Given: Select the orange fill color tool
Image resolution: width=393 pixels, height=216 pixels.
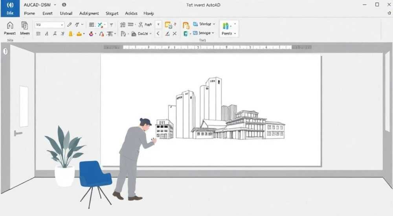Looking at the screenshot, I should pyautogui.click(x=79, y=33).
